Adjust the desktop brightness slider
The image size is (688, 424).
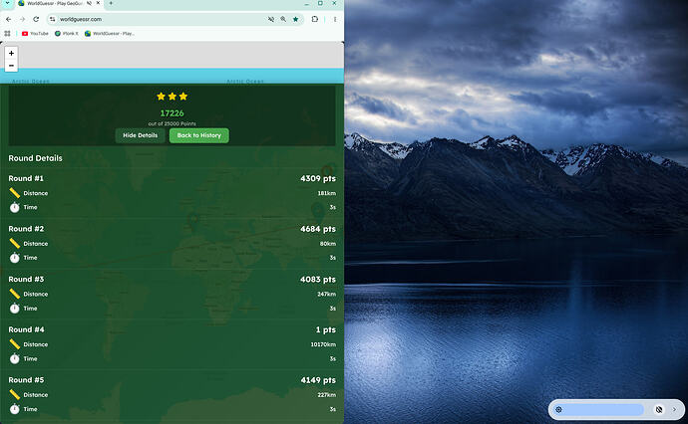[x=598, y=409]
